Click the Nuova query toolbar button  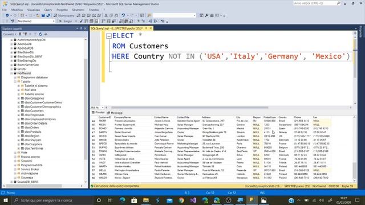64,15
